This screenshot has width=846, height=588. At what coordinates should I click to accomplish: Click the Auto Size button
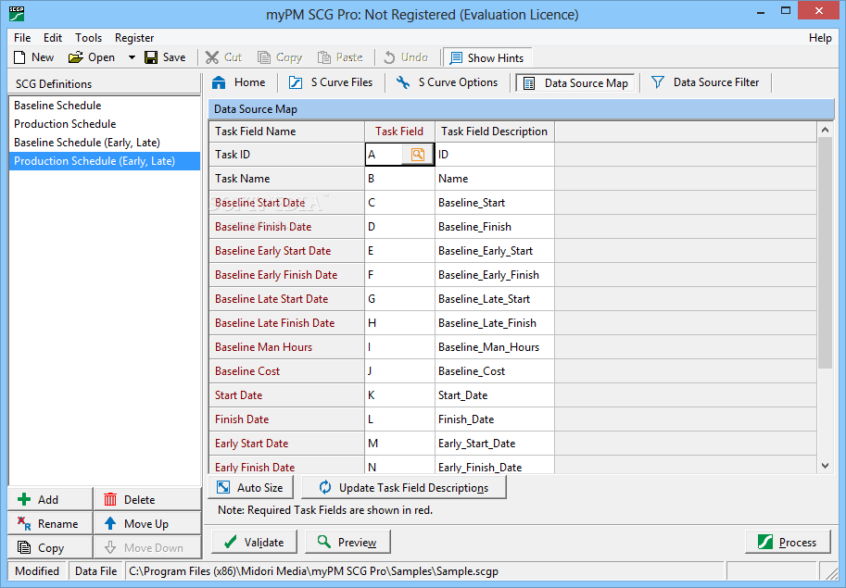click(251, 487)
